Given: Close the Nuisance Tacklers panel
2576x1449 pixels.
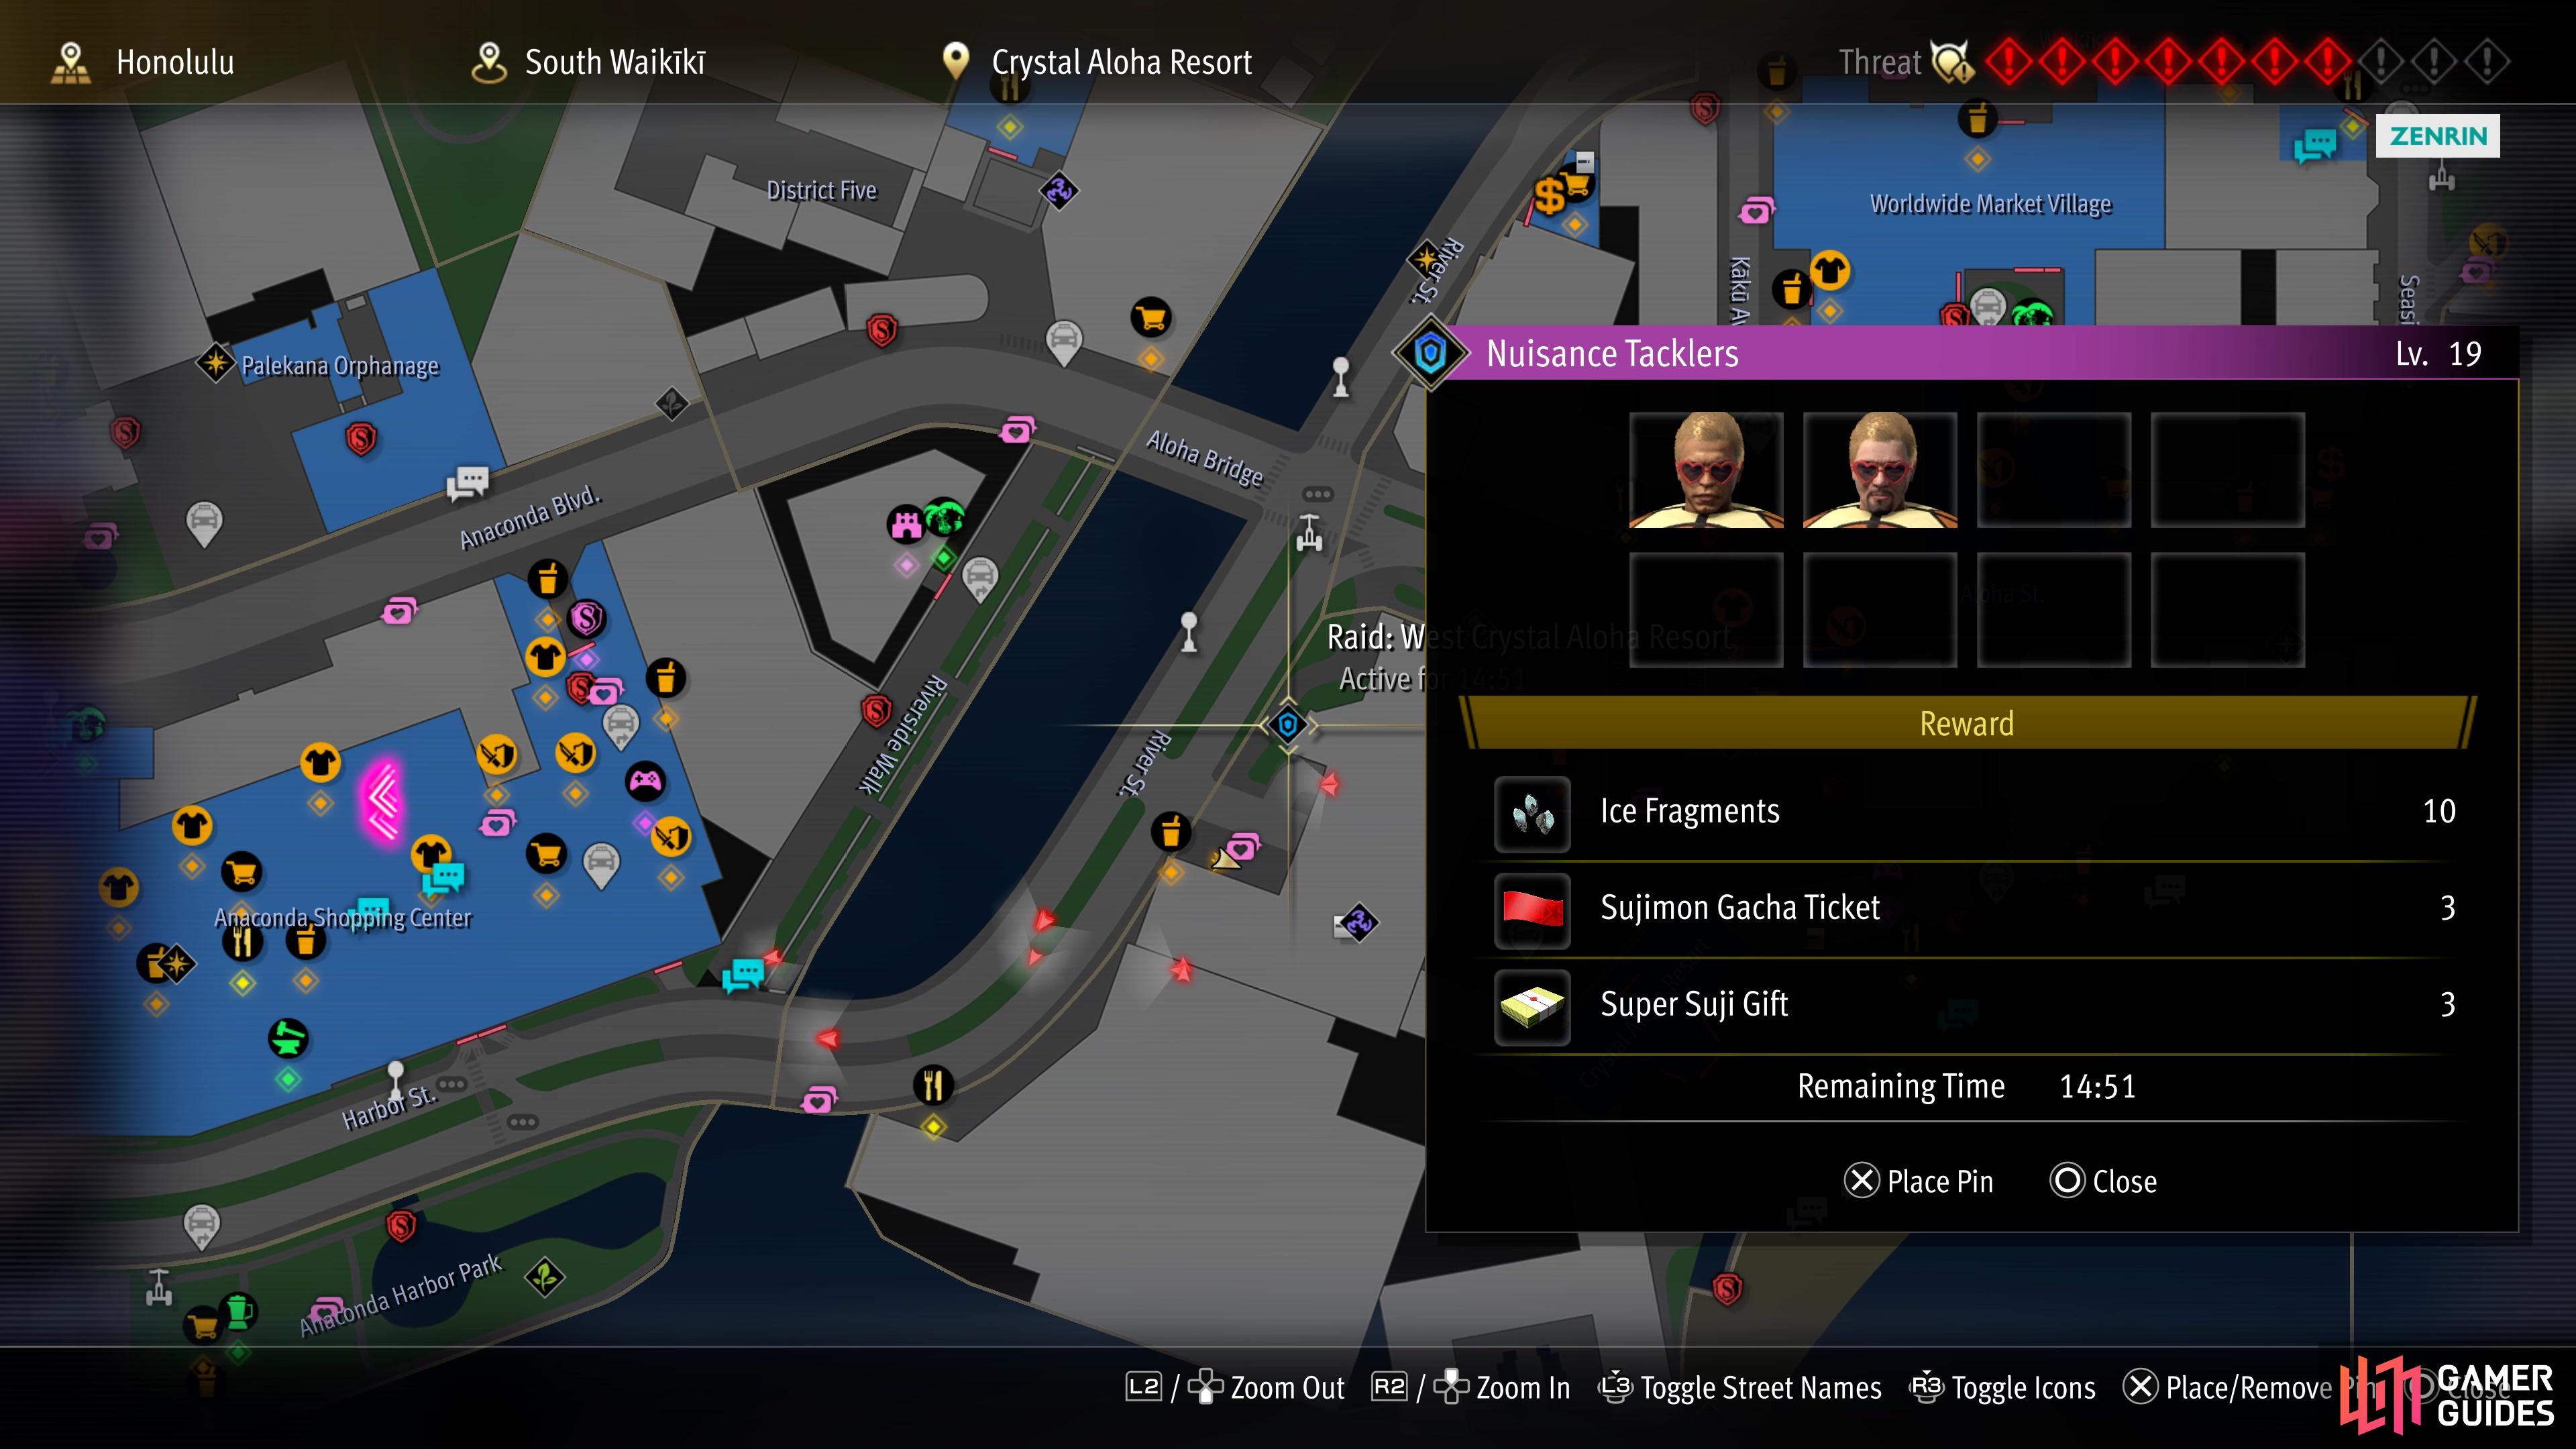Looking at the screenshot, I should click(2103, 1181).
